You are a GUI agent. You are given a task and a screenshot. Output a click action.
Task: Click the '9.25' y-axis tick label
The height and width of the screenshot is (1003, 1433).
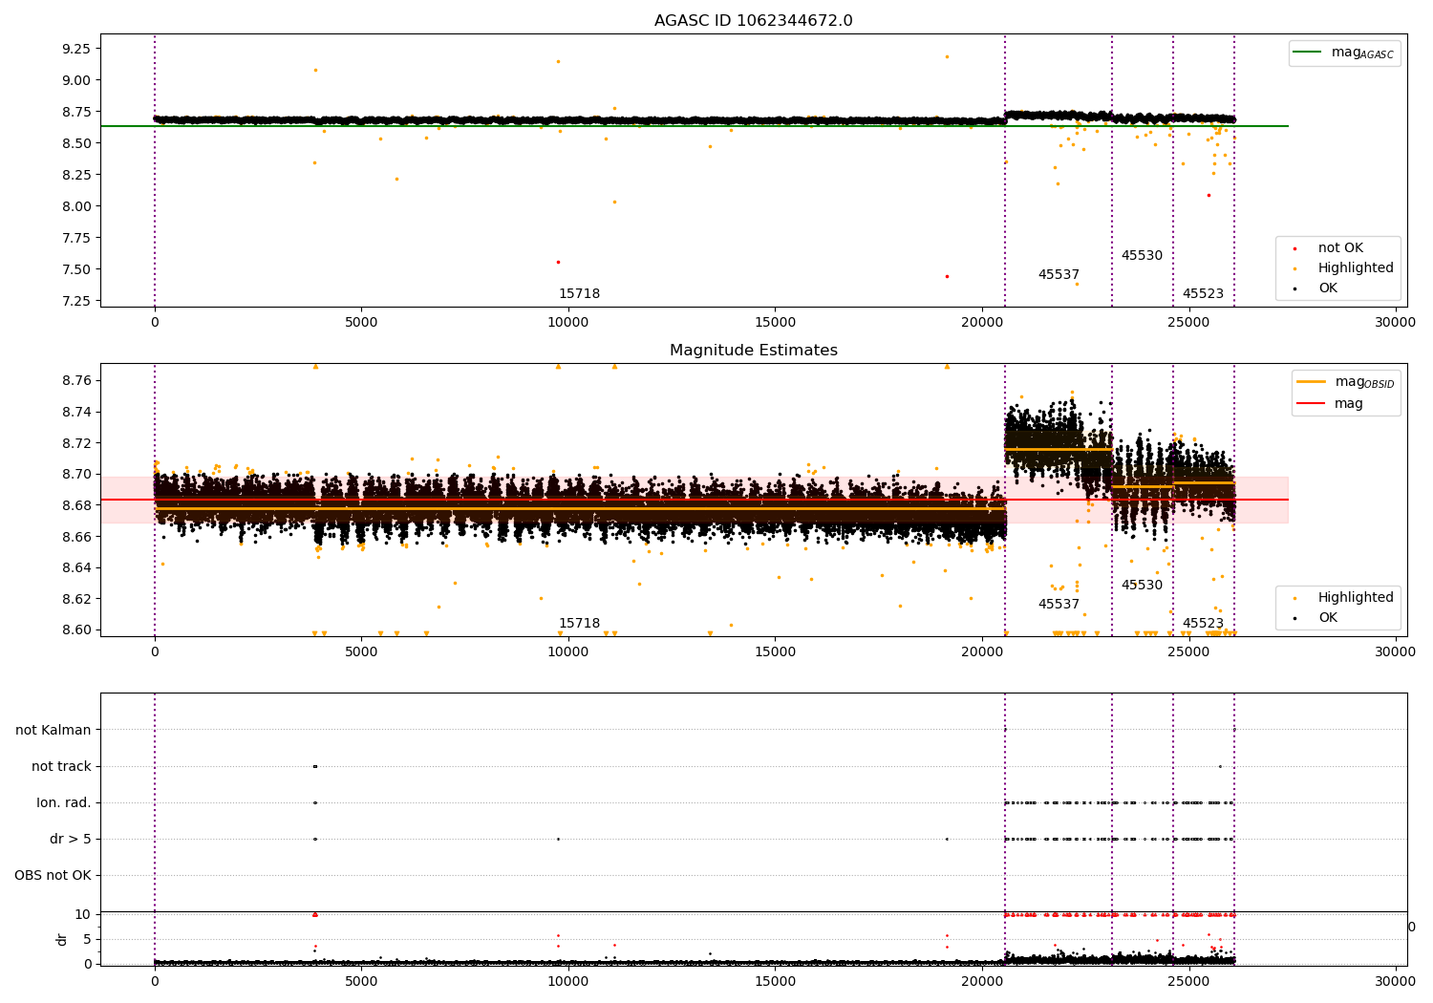tap(76, 49)
